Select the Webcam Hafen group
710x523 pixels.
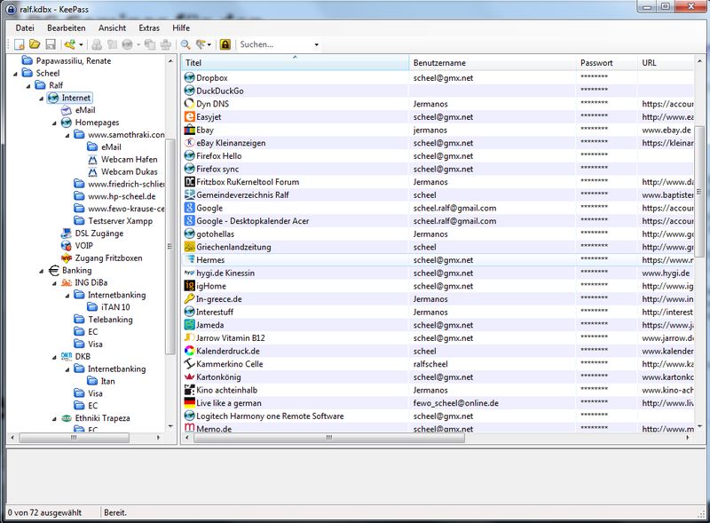(129, 160)
